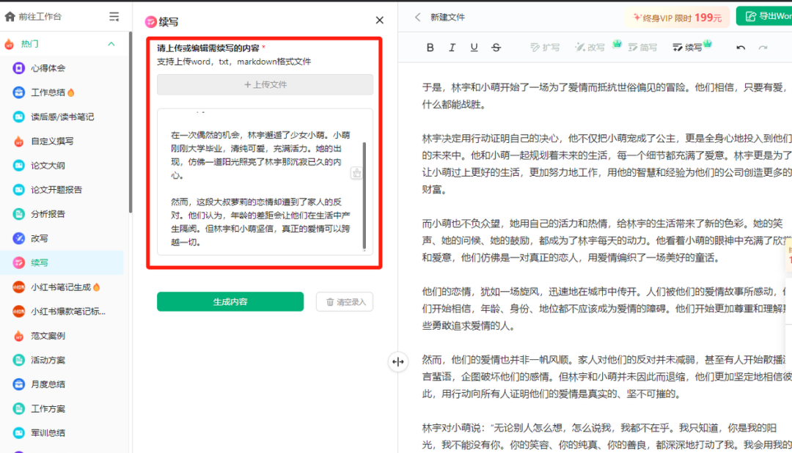Viewport: 792px width, 453px height.
Task: Redo the last edit
Action: [x=763, y=48]
